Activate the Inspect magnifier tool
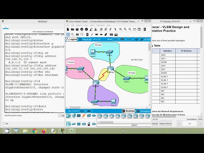 [72, 34]
